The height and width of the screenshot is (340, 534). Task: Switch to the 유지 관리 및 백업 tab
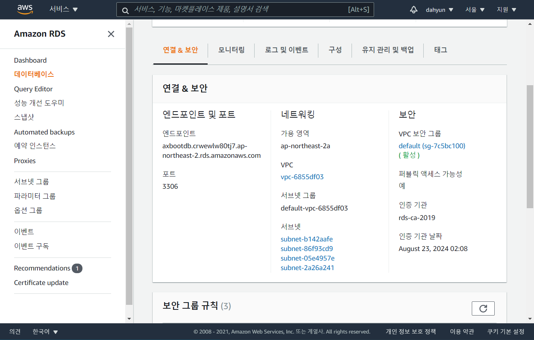point(388,50)
